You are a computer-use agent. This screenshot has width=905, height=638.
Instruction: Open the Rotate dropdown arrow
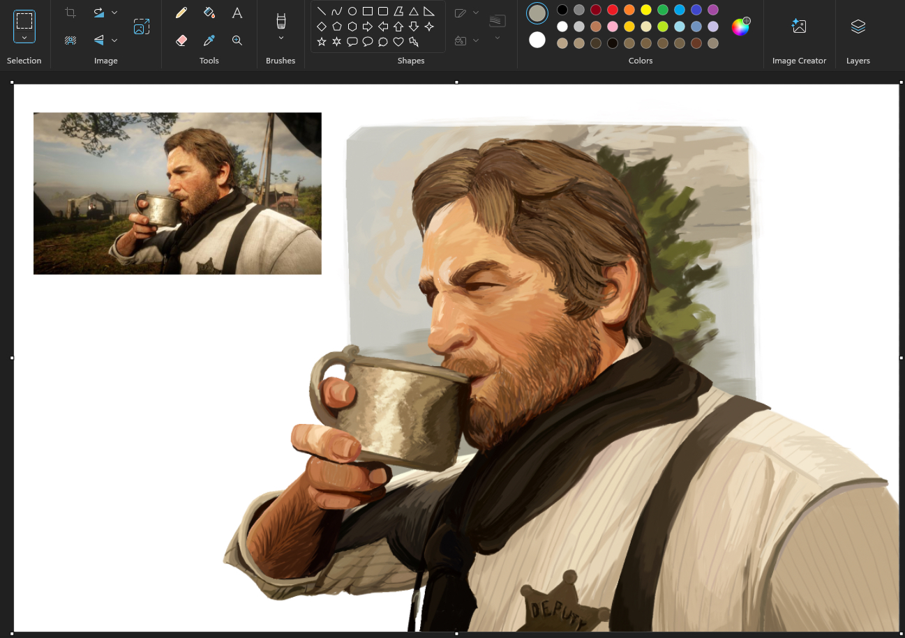pos(114,13)
